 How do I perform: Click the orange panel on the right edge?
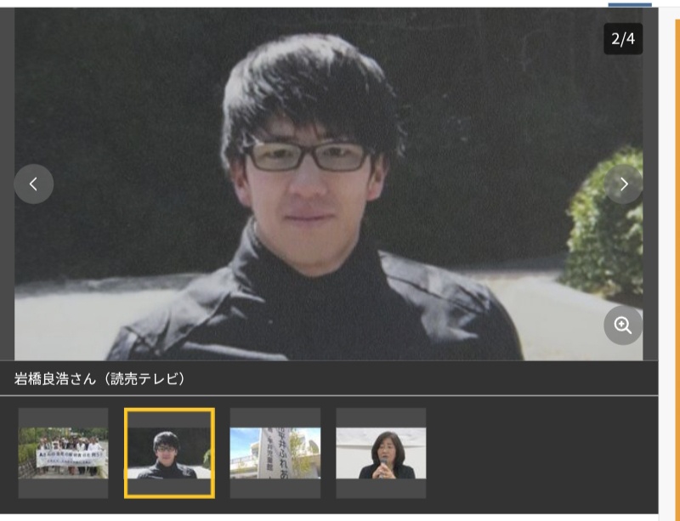[677, 255]
